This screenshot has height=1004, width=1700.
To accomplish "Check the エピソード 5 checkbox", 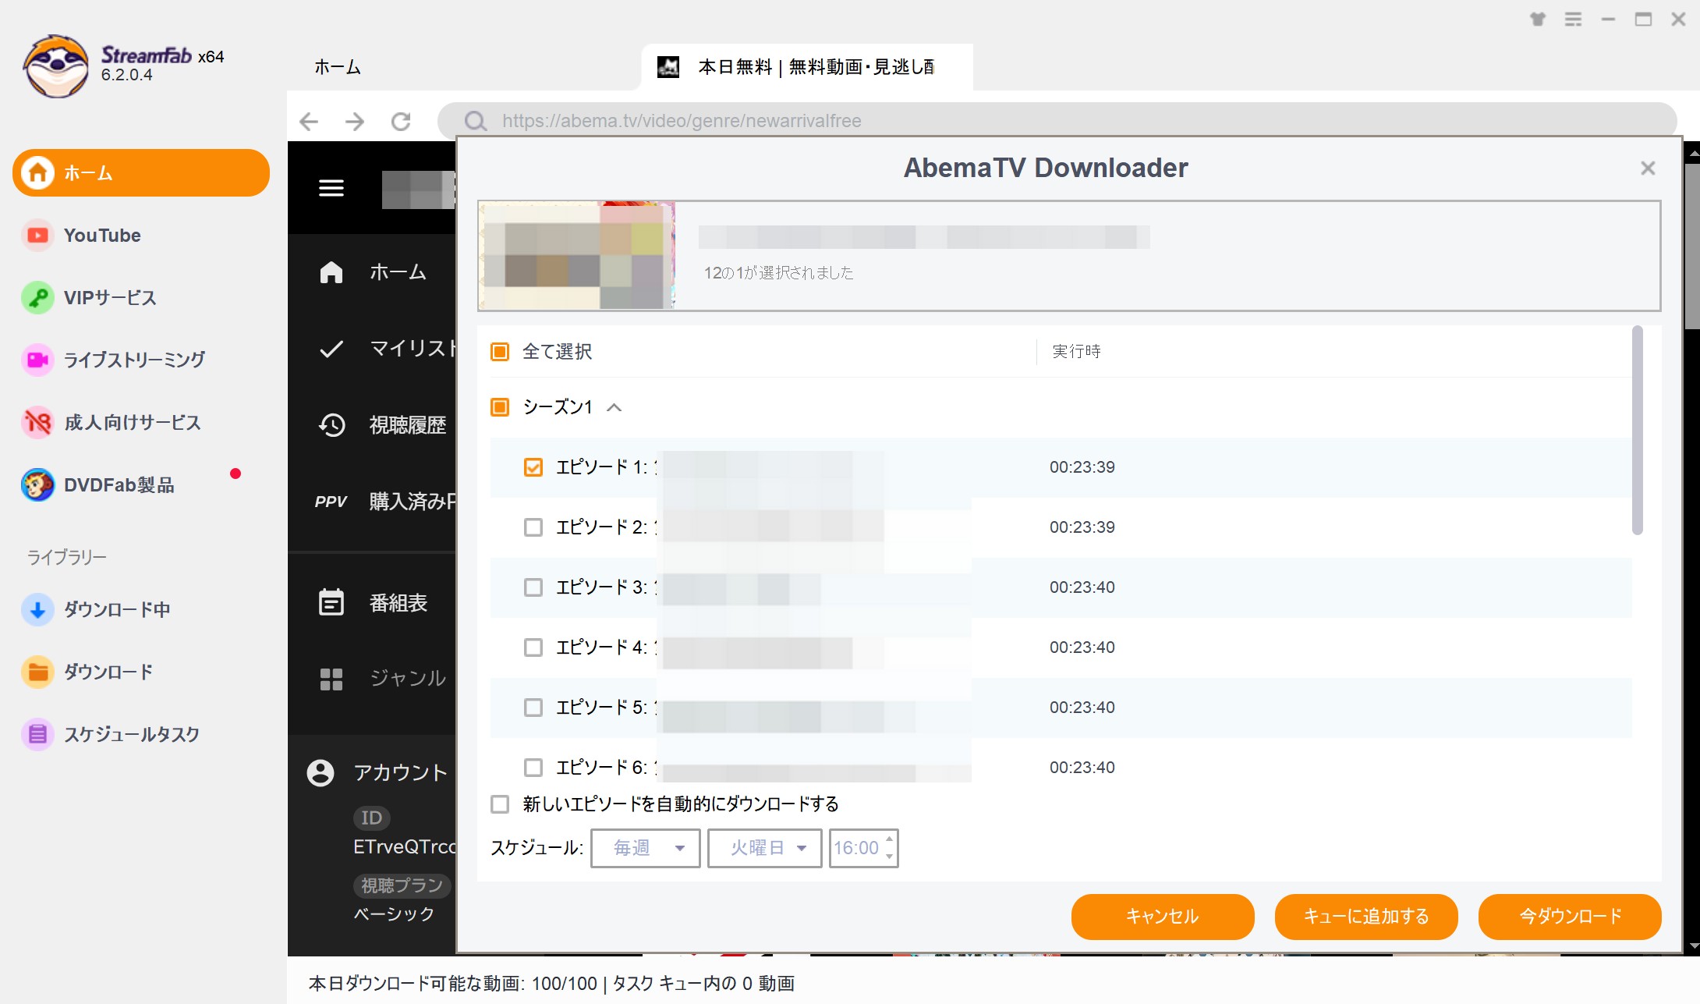I will pos(533,708).
